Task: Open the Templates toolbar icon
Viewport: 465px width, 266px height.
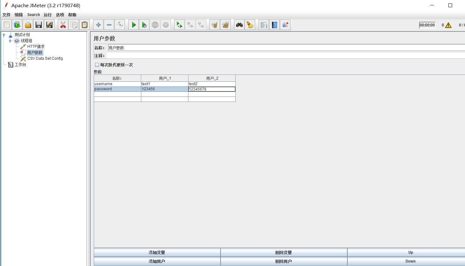Action: (x=17, y=25)
